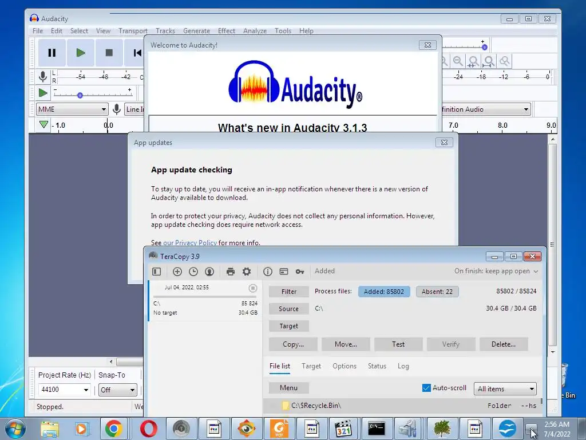Click TeraCopy Move... button
The width and height of the screenshot is (586, 440).
[346, 344]
